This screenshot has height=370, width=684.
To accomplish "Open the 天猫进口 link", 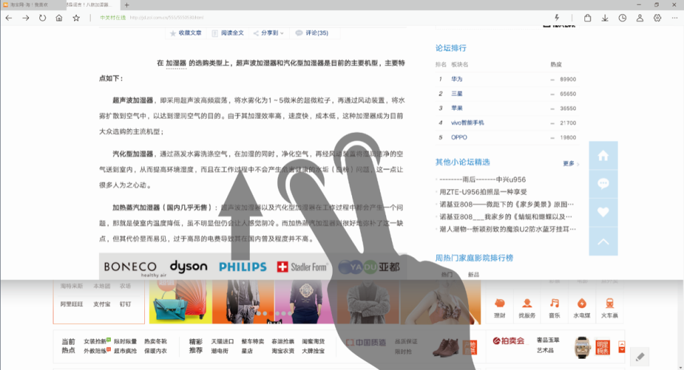I will [222, 341].
